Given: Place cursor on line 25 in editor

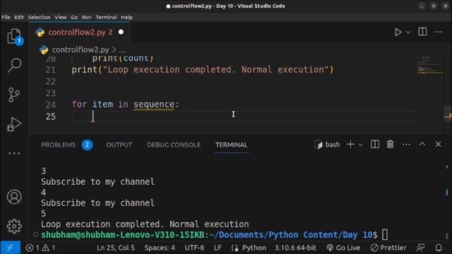Looking at the screenshot, I should (242, 116).
